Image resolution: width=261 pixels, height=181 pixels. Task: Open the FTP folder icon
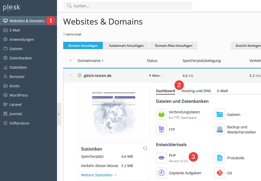(161, 129)
